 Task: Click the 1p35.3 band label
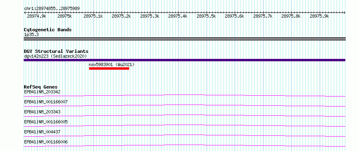pyautogui.click(x=31, y=35)
